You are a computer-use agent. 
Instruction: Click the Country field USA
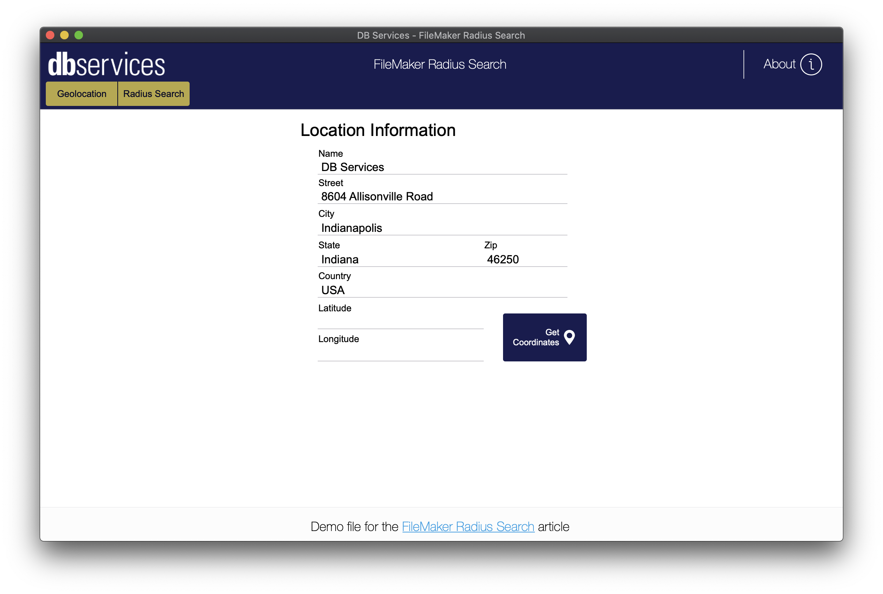(x=442, y=290)
